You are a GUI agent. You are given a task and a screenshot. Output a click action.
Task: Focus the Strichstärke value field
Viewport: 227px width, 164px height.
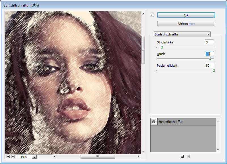[x=209, y=42]
